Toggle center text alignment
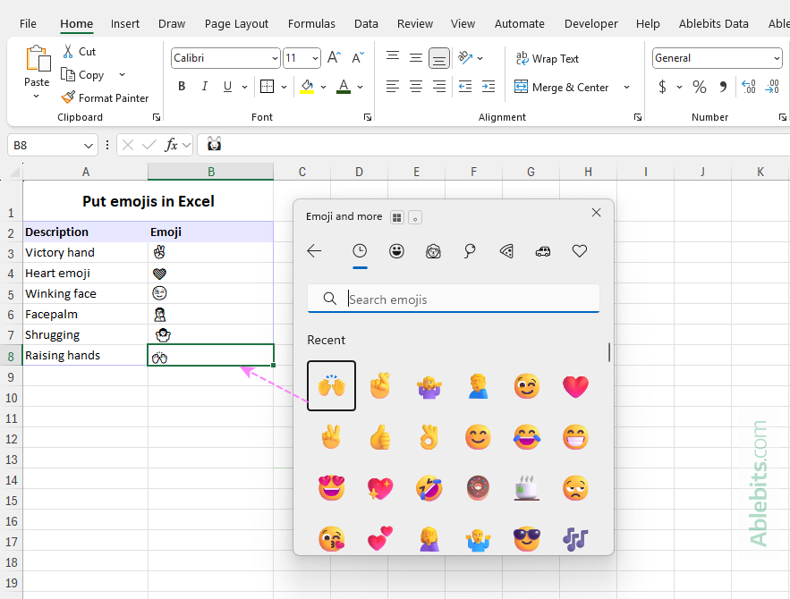Screen dimensions: 790x599 pos(415,87)
